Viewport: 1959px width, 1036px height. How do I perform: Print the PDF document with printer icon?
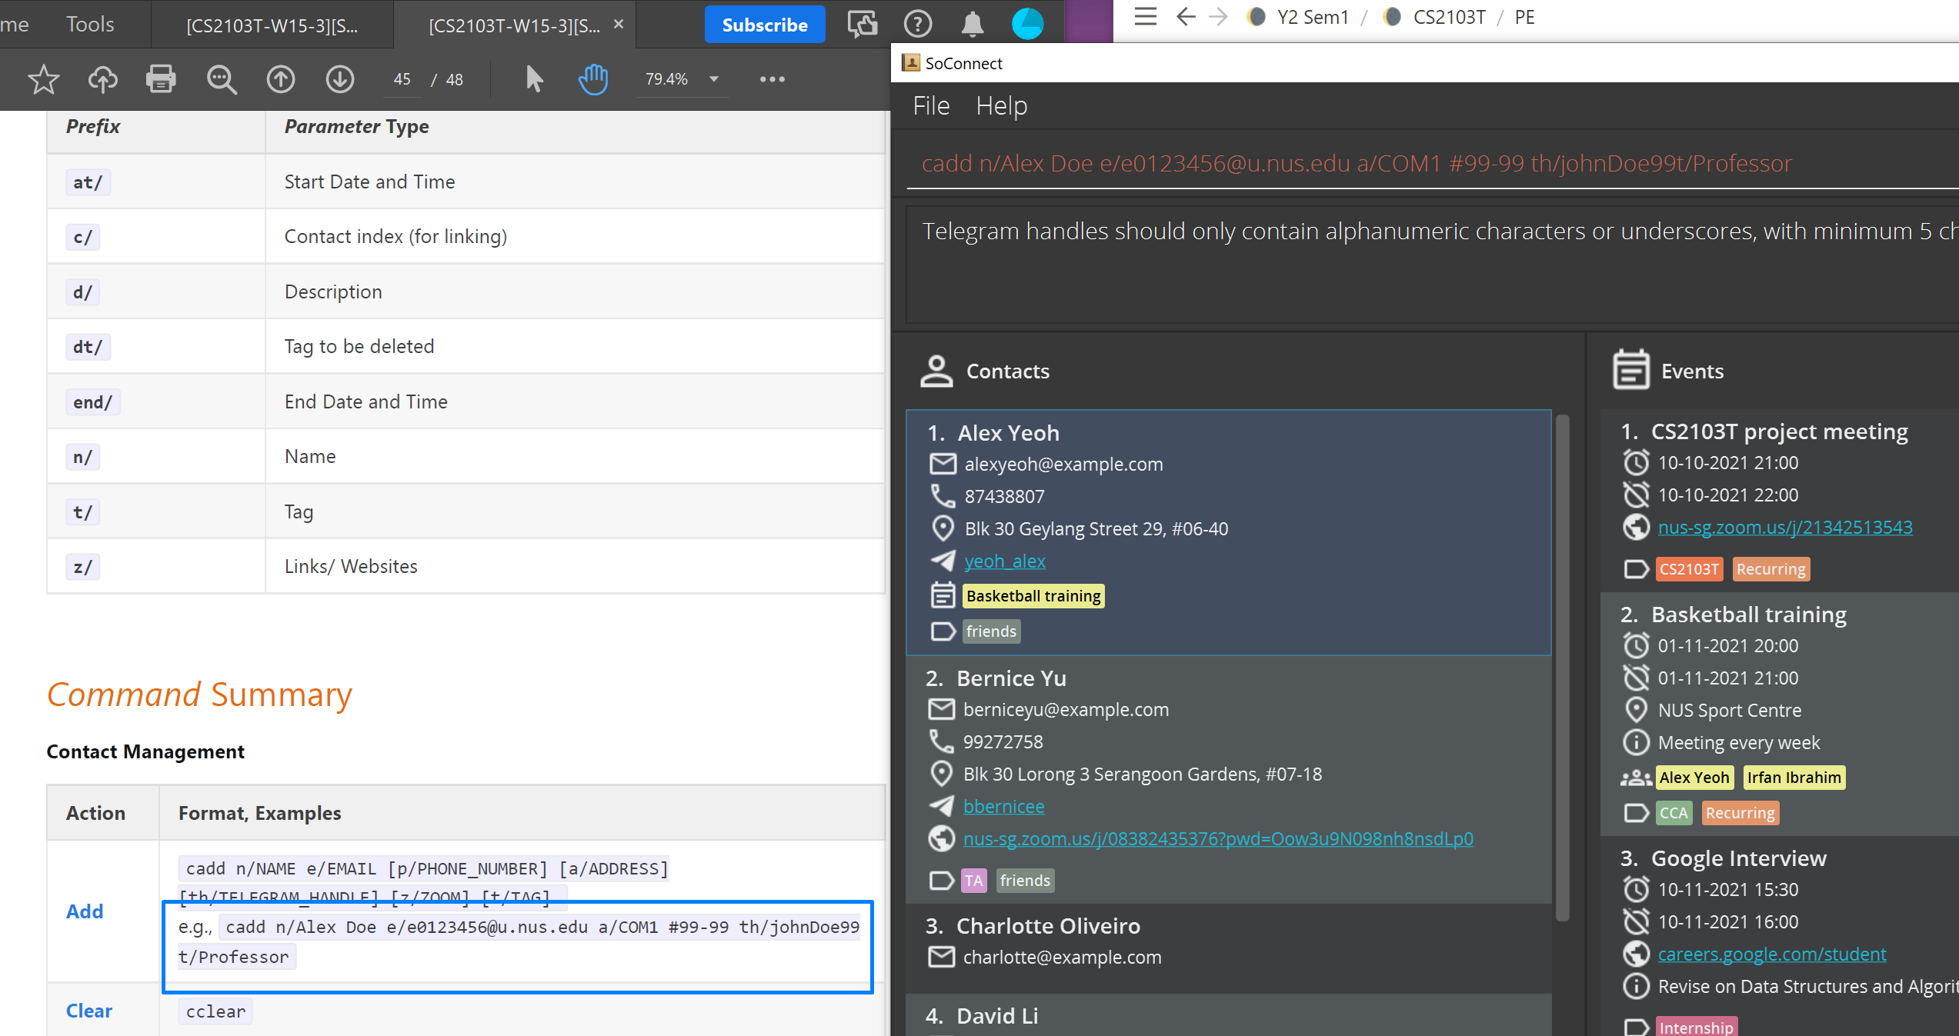tap(161, 79)
